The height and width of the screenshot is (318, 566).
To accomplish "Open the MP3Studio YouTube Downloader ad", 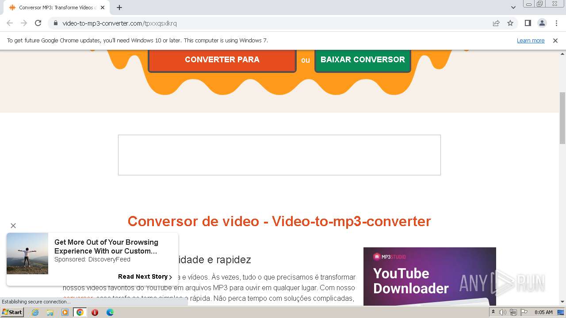I will 430,276.
